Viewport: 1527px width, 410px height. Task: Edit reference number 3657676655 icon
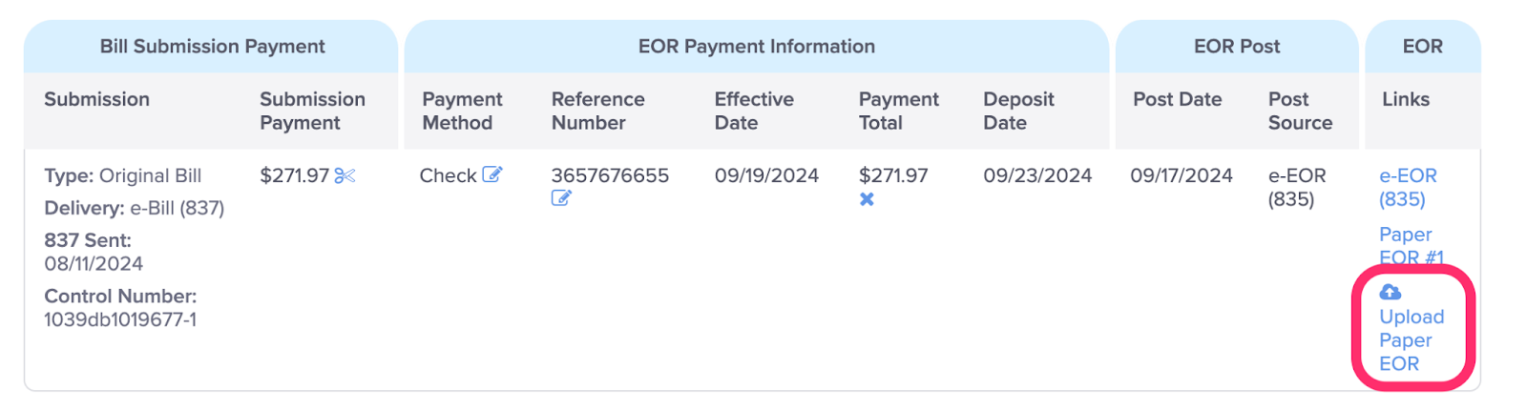[561, 198]
